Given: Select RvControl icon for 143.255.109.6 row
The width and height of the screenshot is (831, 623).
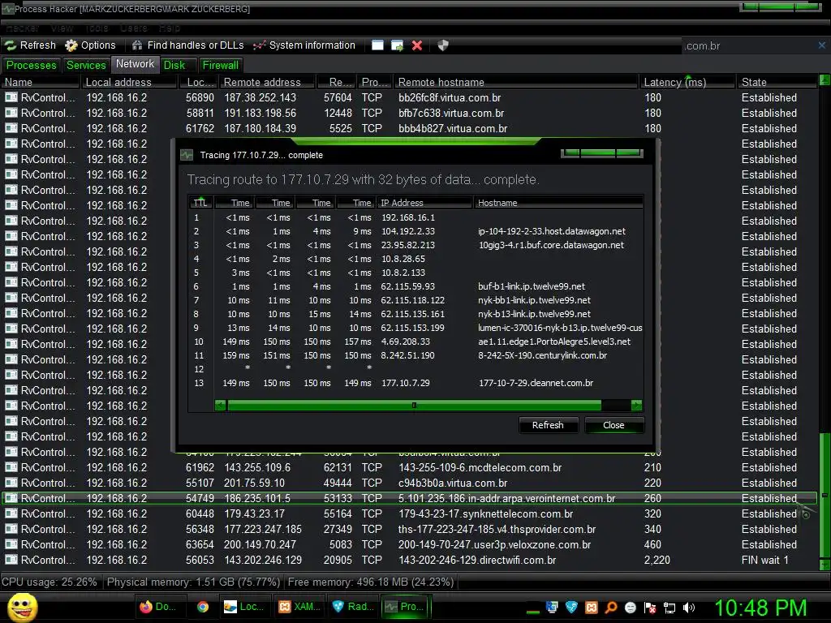Looking at the screenshot, I should tap(11, 467).
